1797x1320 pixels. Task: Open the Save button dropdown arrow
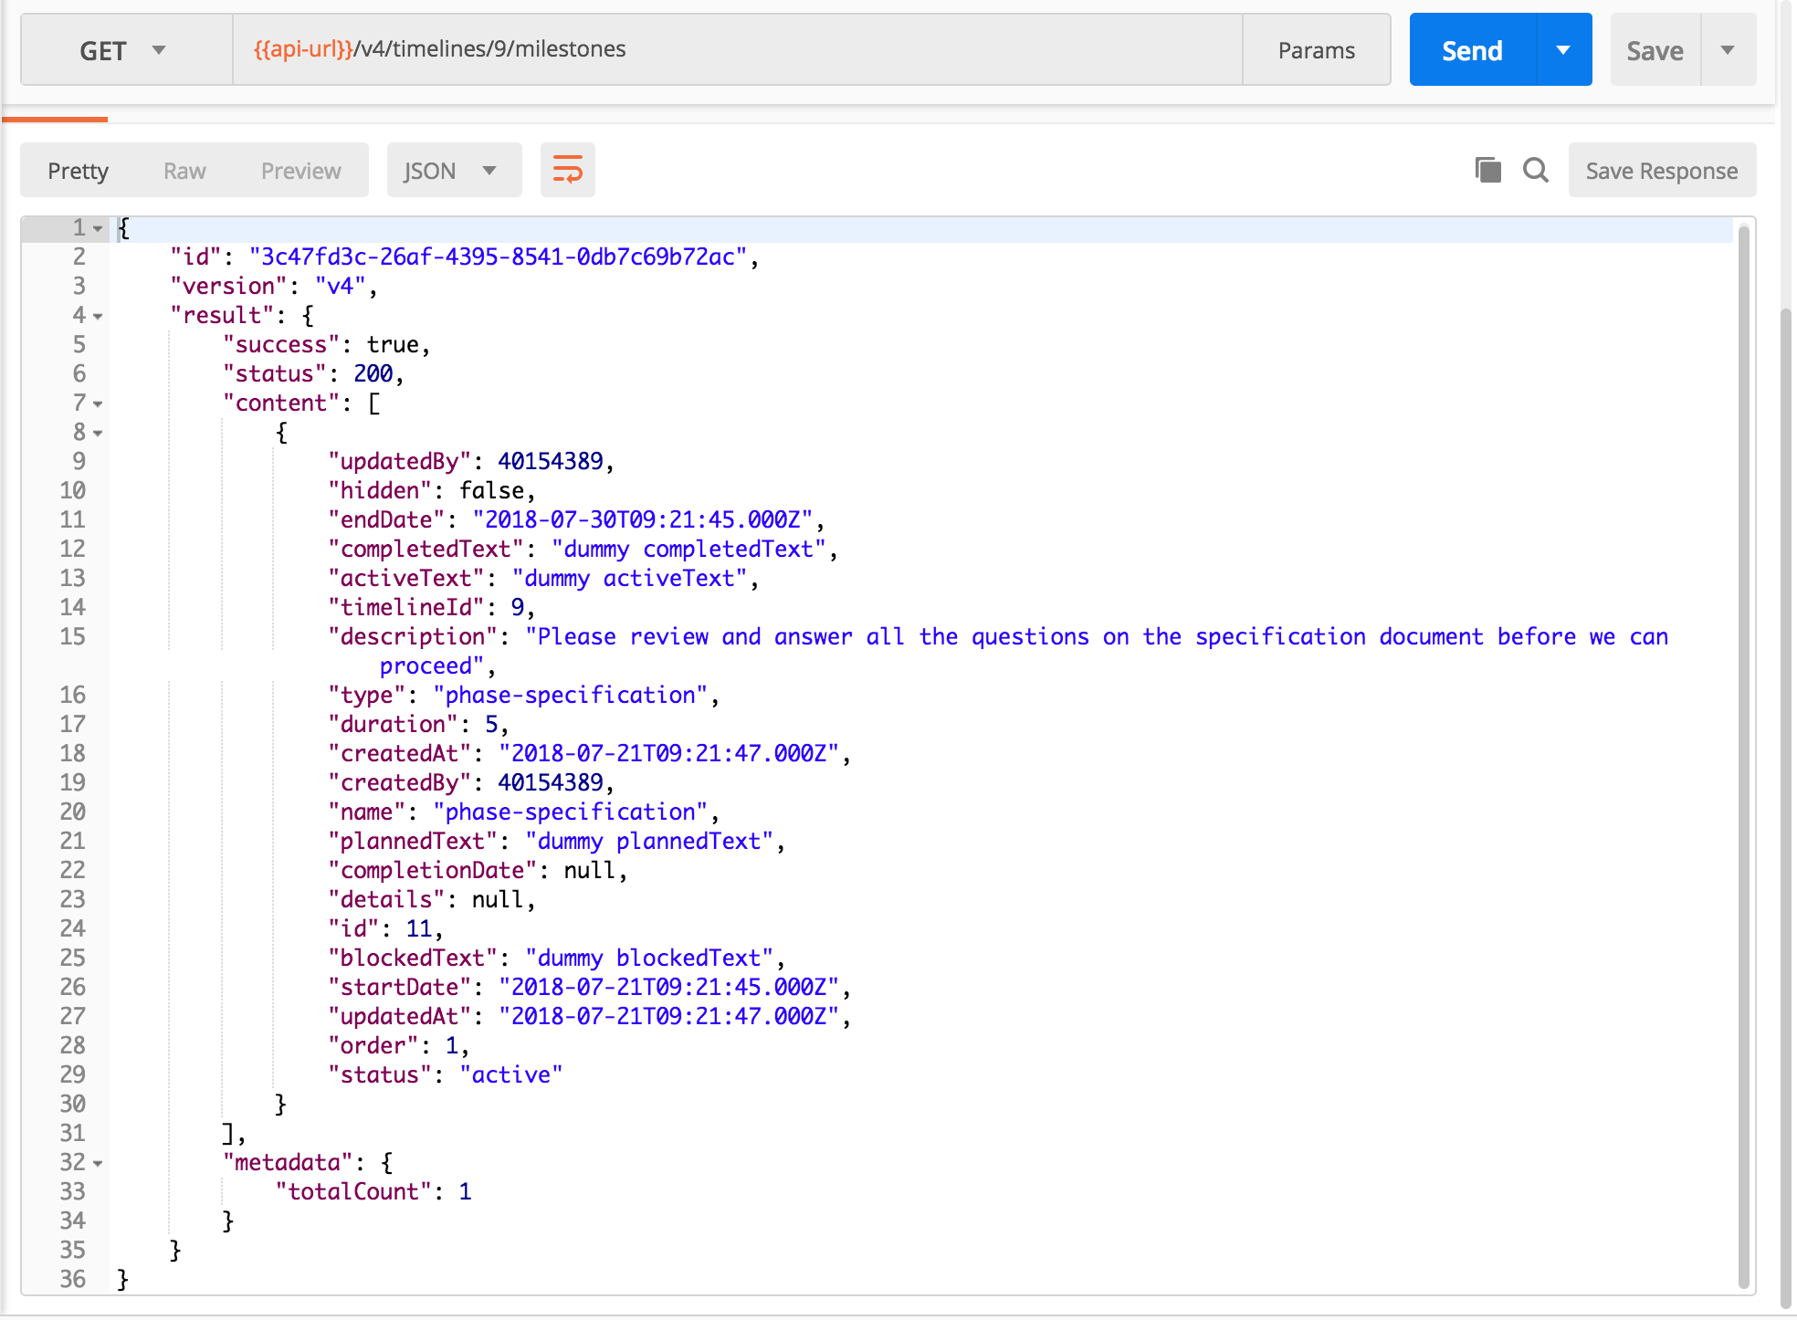pos(1728,50)
